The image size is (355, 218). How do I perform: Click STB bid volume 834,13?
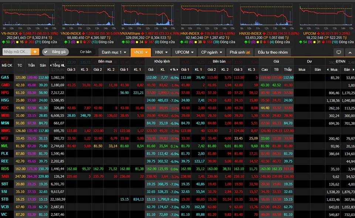[x=138, y=199]
